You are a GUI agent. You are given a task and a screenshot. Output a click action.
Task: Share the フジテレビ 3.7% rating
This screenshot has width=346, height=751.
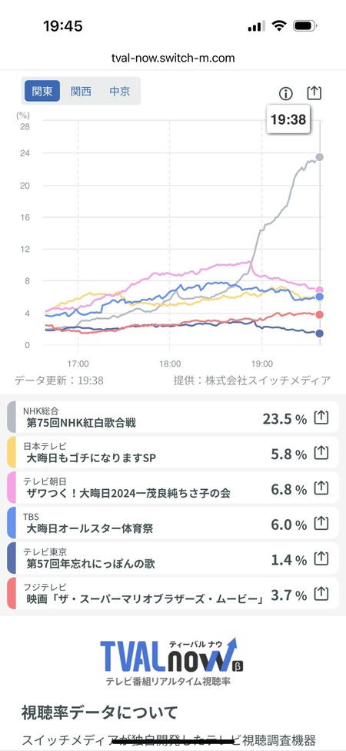pos(321,594)
